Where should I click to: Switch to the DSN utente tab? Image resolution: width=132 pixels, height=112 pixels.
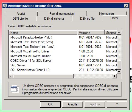(20, 19)
